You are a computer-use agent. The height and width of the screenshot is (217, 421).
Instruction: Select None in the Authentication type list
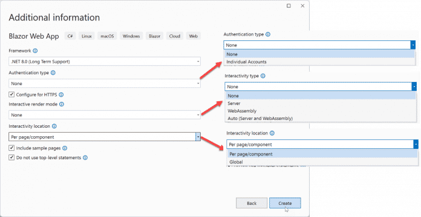tap(319, 54)
